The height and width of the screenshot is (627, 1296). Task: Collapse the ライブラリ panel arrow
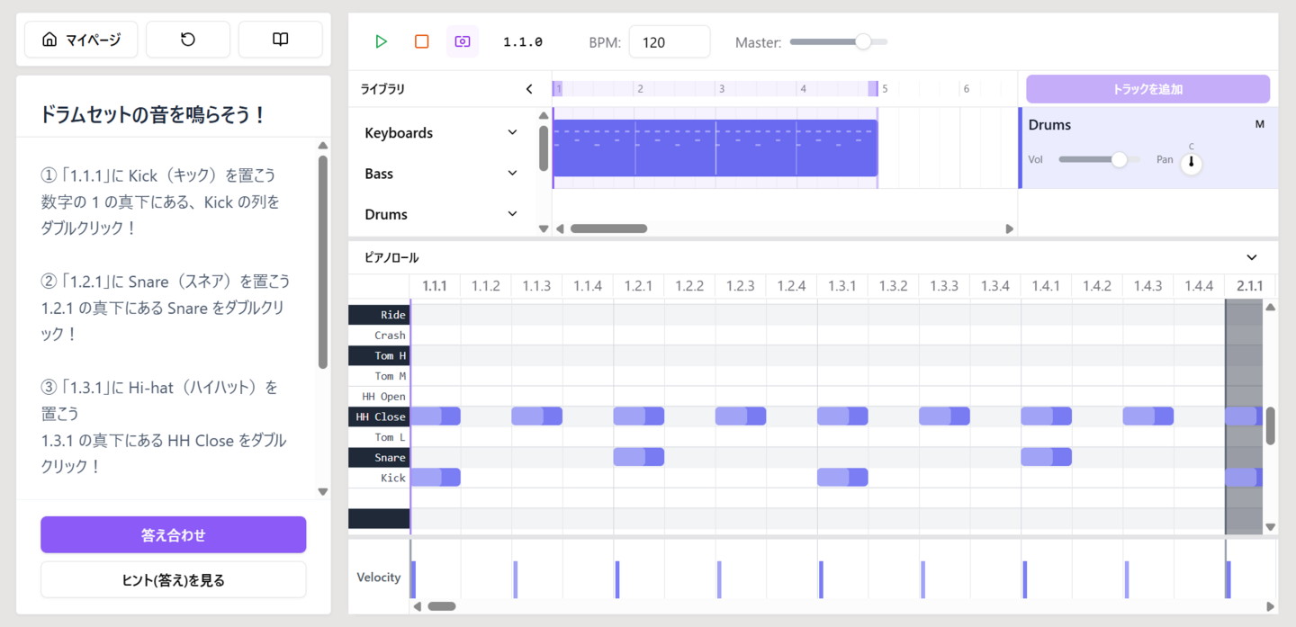(x=529, y=89)
